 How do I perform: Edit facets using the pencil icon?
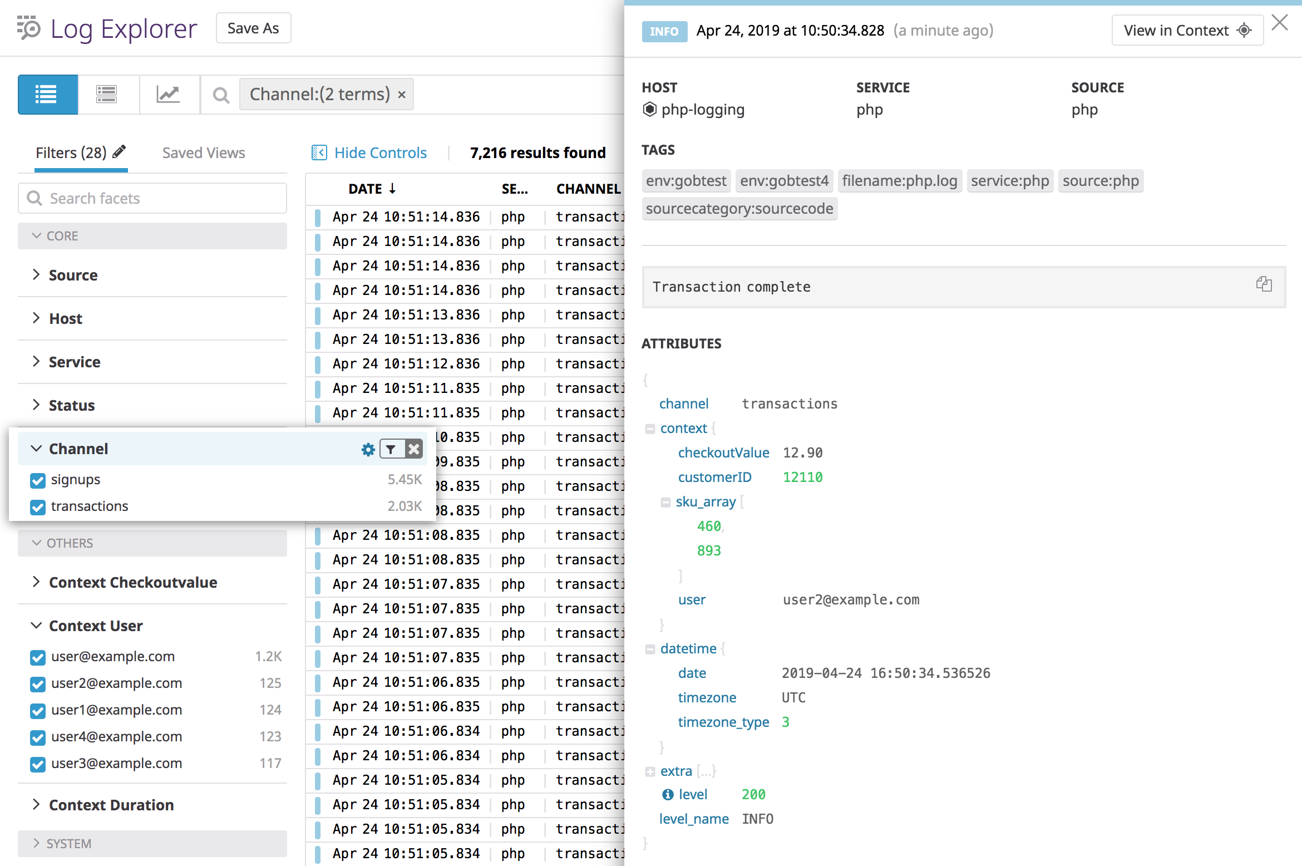click(x=119, y=151)
